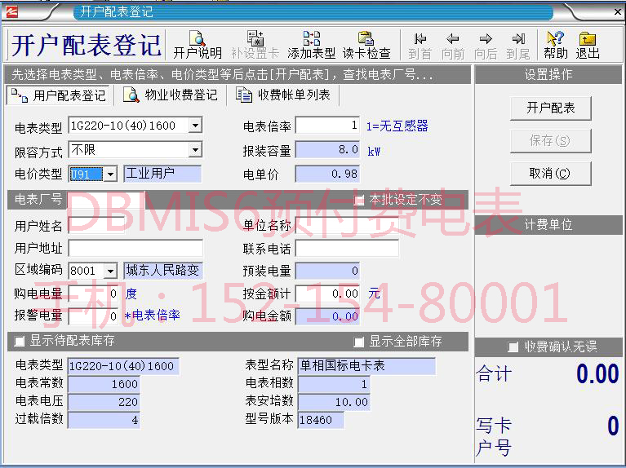Tick the 收费确认无误 checkbox
The width and height of the screenshot is (626, 468).
[513, 347]
